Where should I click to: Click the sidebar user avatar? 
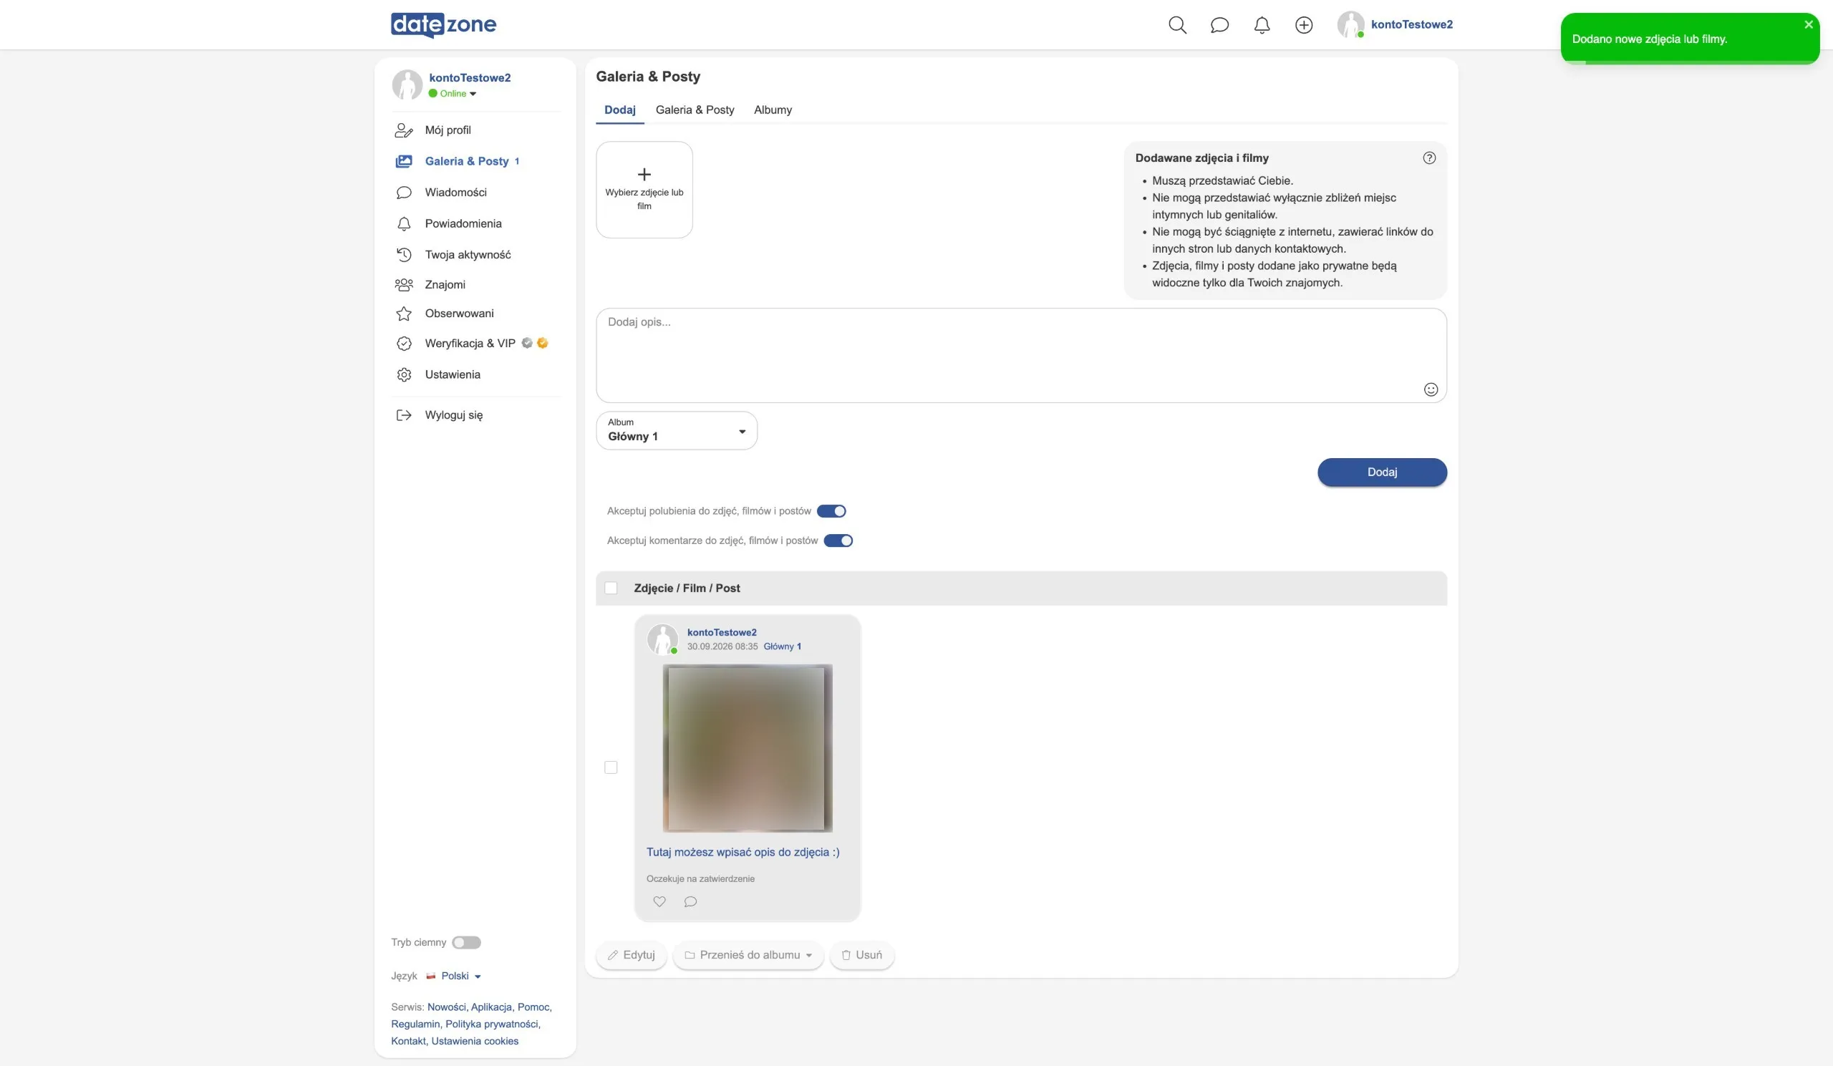(x=407, y=84)
